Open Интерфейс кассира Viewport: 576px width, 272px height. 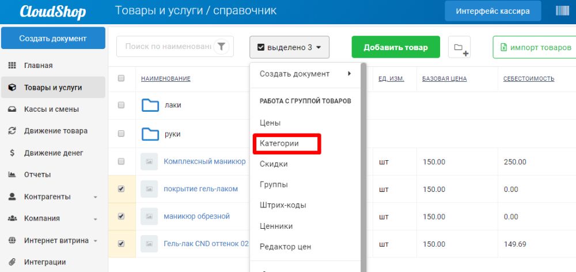coord(492,11)
